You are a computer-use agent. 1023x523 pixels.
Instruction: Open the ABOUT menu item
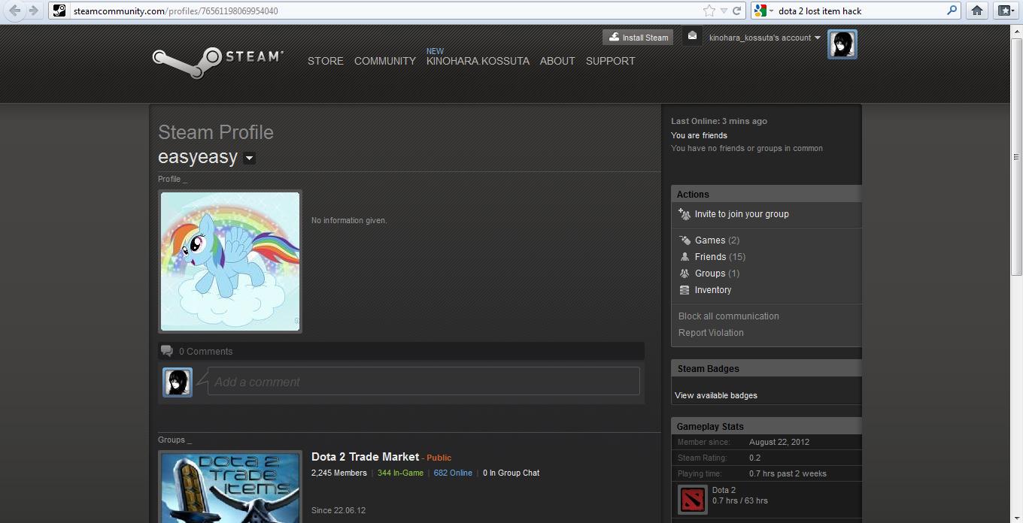coord(557,61)
